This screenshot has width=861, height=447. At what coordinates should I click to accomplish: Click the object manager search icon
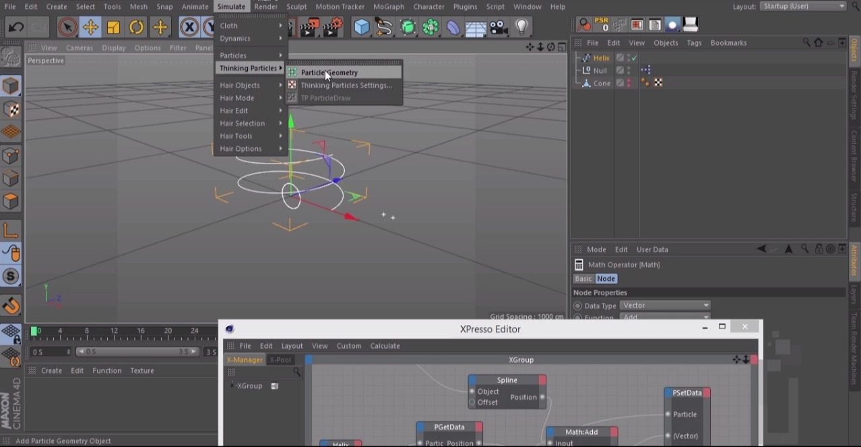806,42
